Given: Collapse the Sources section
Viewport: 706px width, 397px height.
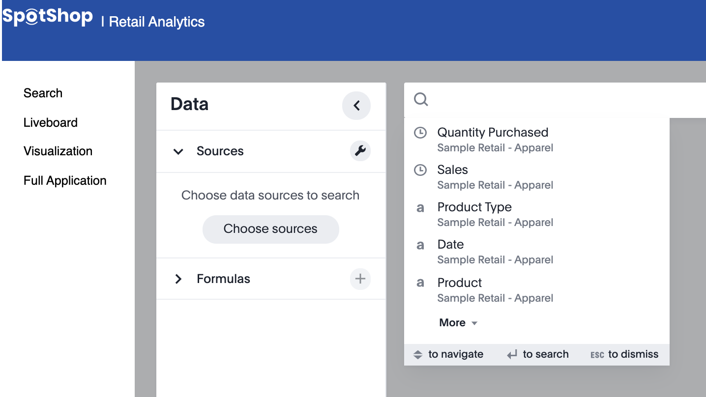Looking at the screenshot, I should [x=178, y=151].
